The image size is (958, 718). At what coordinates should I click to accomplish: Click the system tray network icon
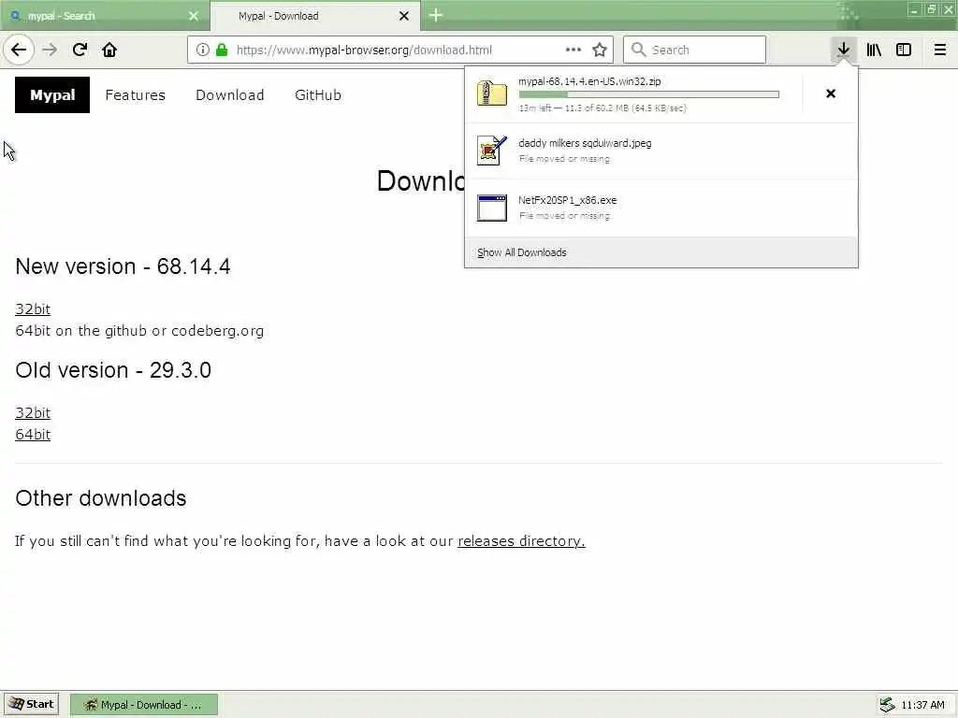click(x=887, y=705)
